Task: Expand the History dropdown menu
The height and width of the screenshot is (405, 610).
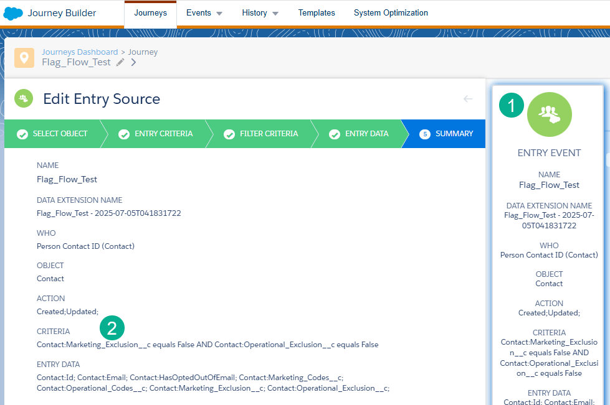Action: [260, 13]
